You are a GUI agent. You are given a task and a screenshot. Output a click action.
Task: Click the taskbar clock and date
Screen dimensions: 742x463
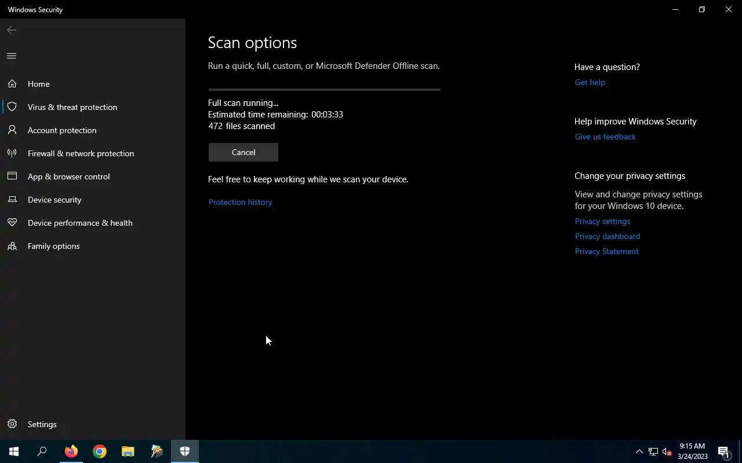click(693, 451)
